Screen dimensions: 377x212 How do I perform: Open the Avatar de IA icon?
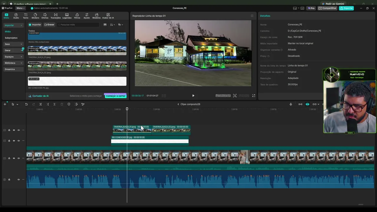(x=108, y=16)
